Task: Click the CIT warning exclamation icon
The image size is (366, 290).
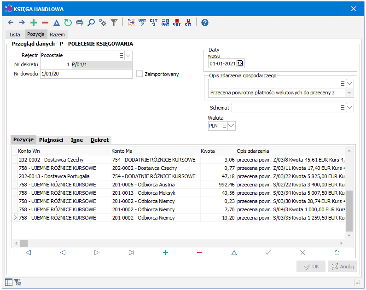Action: [x=188, y=23]
